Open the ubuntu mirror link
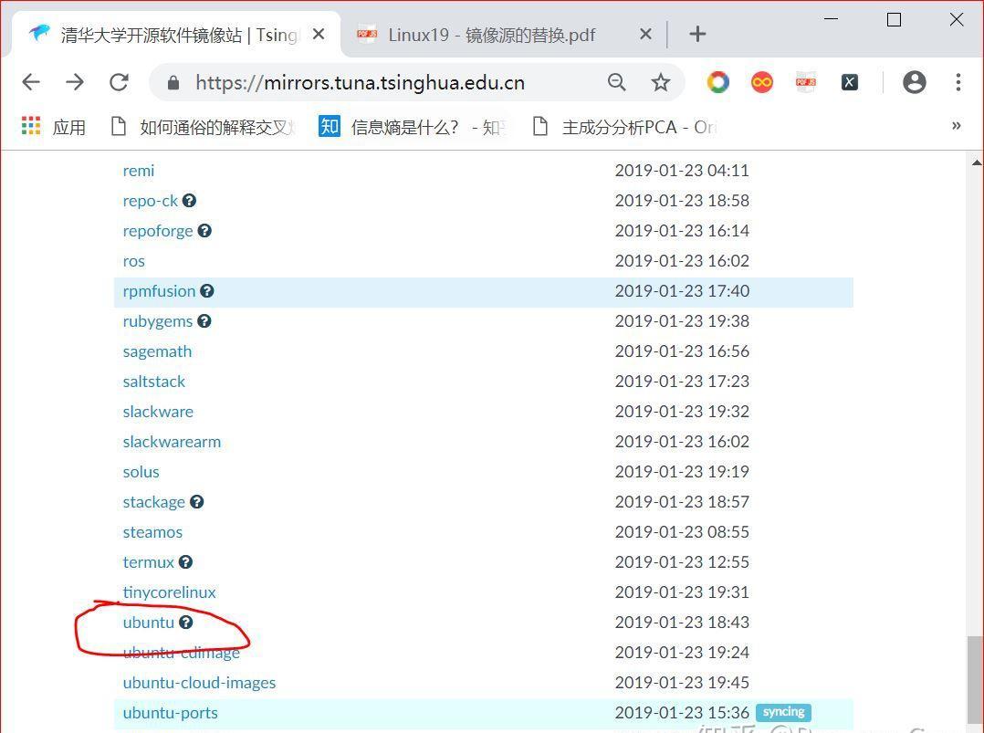Viewport: 984px width, 733px height. point(149,623)
